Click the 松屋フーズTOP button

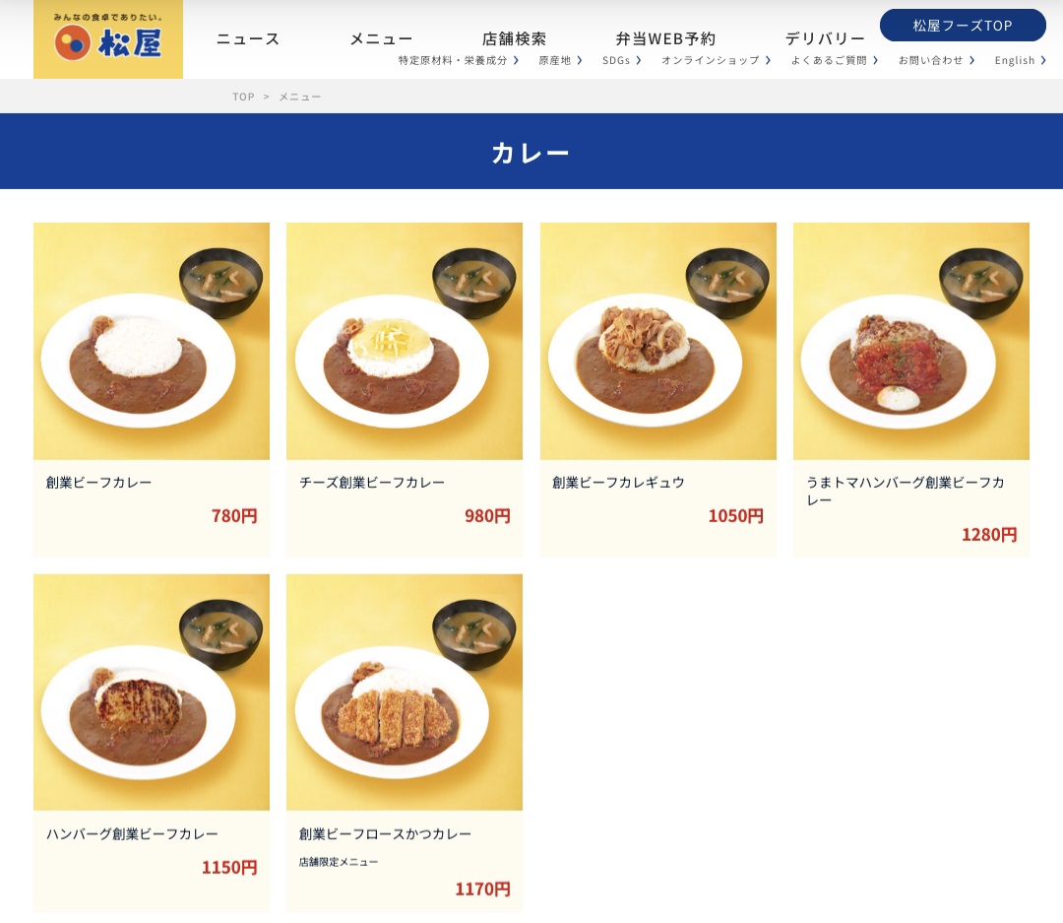(x=963, y=26)
